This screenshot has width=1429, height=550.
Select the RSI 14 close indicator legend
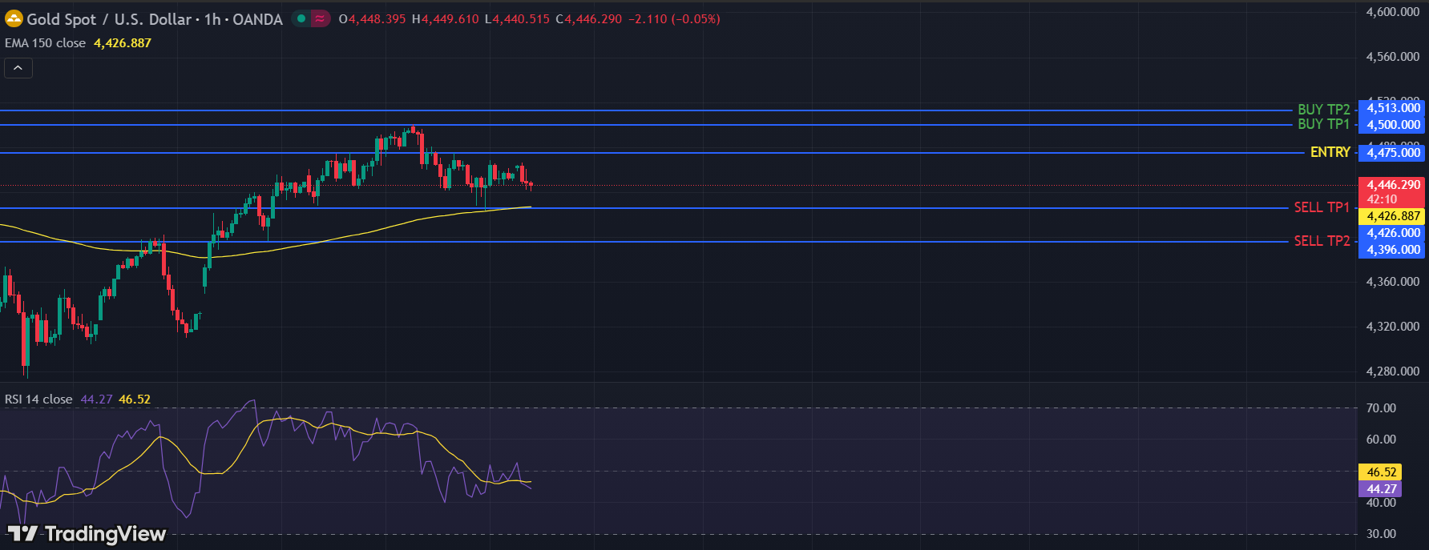click(38, 399)
